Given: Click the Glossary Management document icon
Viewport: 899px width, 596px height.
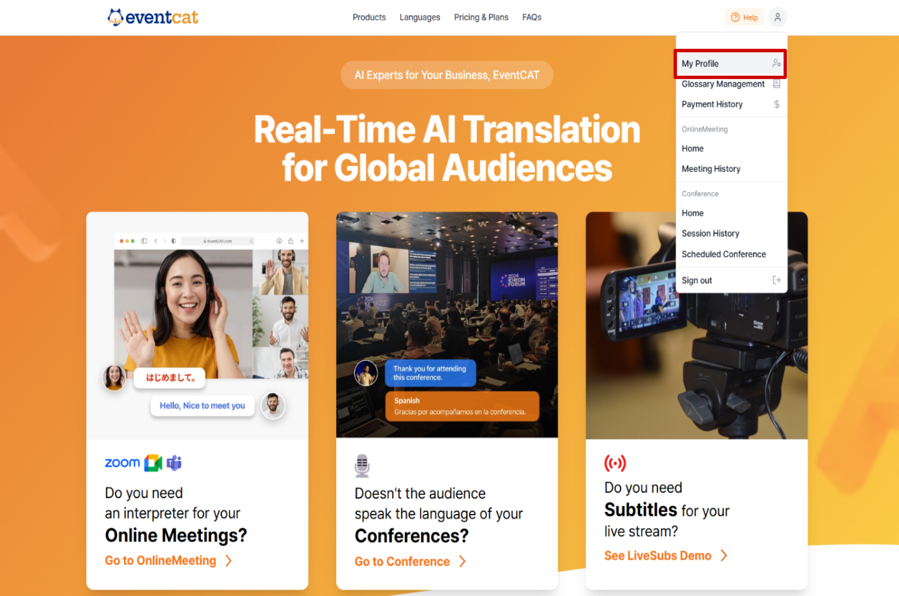Looking at the screenshot, I should (x=776, y=84).
